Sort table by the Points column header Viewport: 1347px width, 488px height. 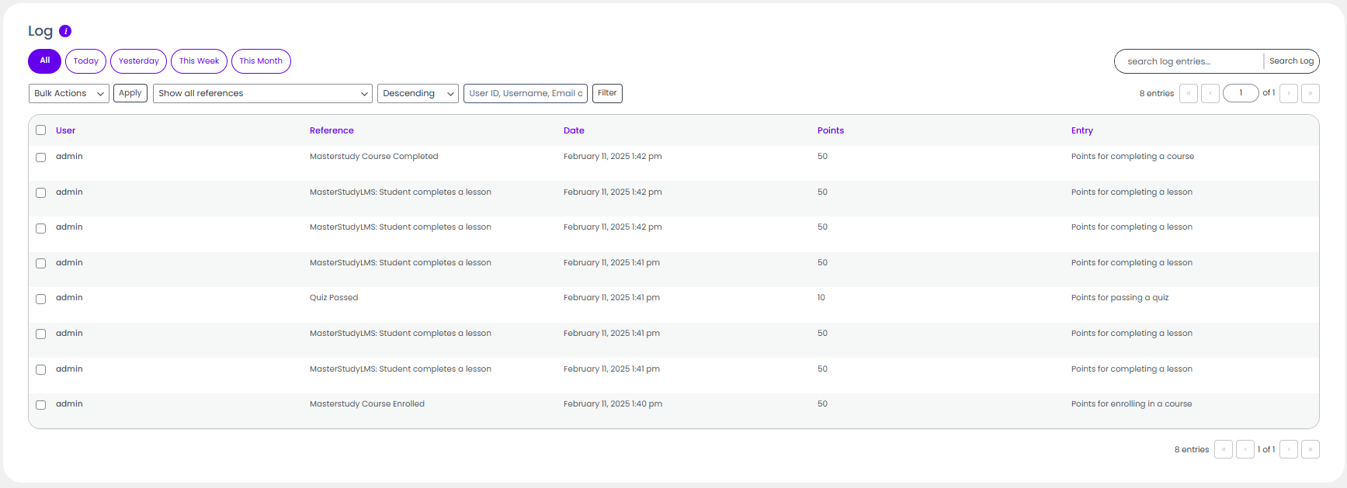(x=830, y=130)
